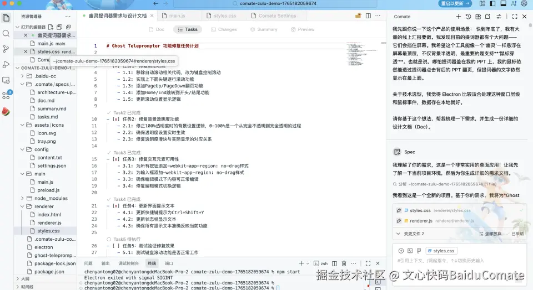Image resolution: width=533 pixels, height=290 pixels.
Task: Click the title bar search box
Action: click(x=275, y=3)
